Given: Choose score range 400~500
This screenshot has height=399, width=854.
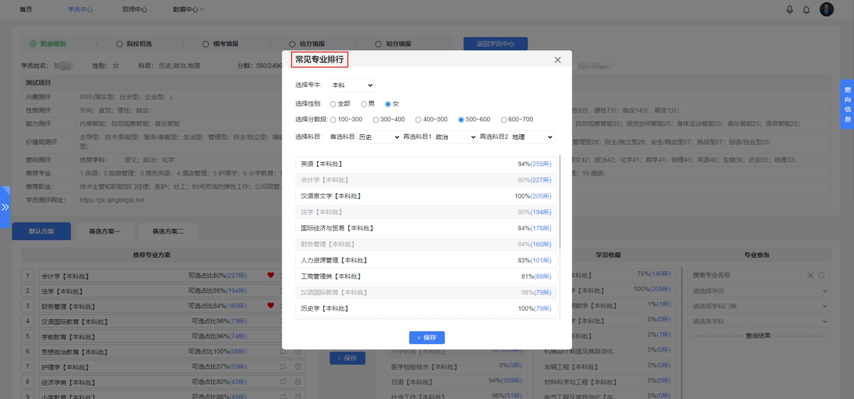Looking at the screenshot, I should 418,120.
